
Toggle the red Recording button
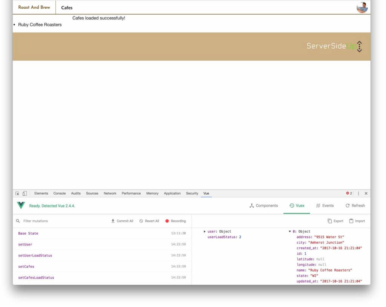point(176,221)
